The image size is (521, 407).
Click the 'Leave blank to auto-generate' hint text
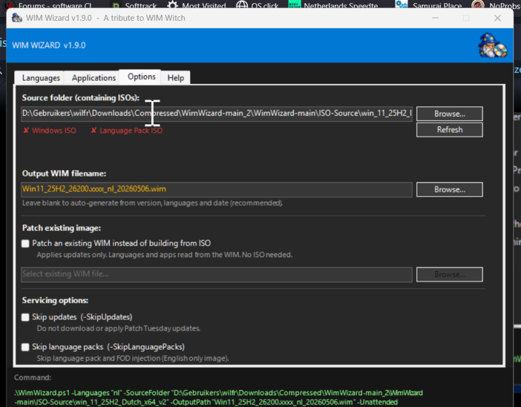pos(152,203)
